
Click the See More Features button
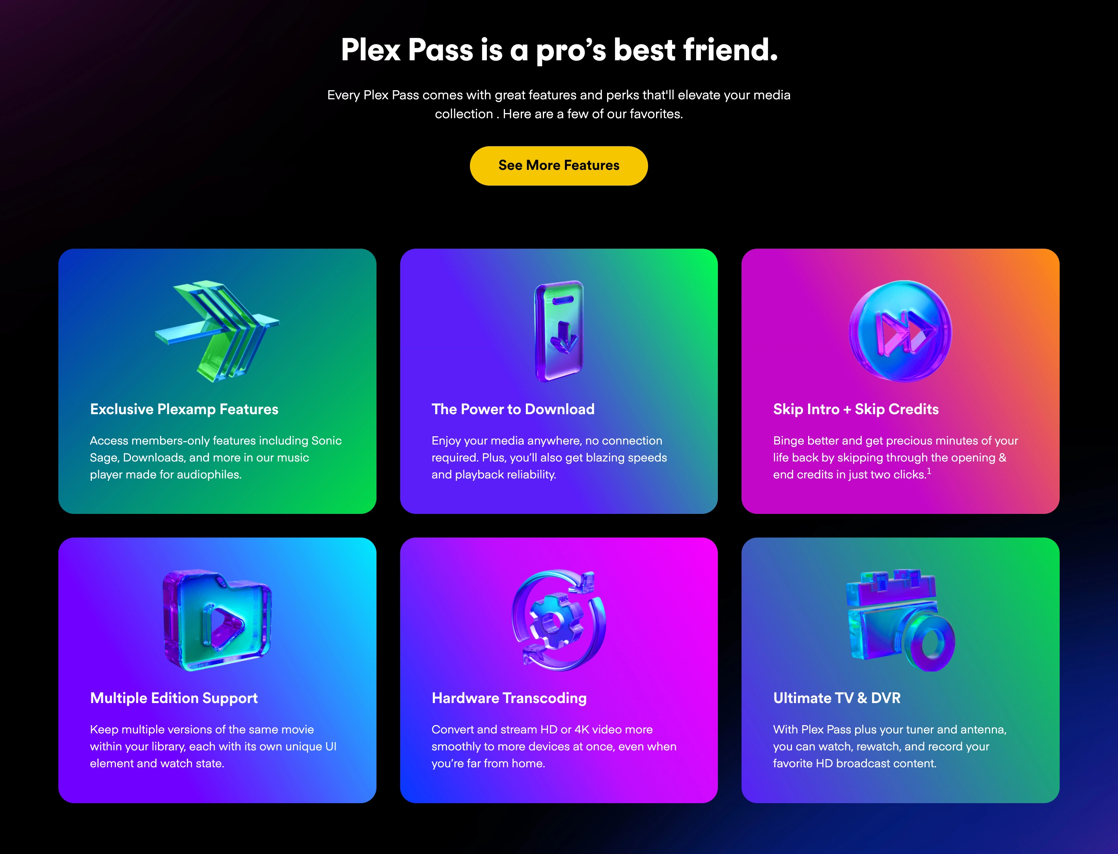(558, 166)
